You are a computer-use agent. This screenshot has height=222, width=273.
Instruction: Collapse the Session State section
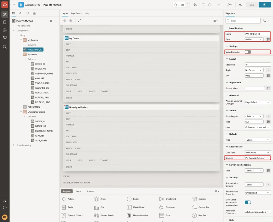point(227,147)
